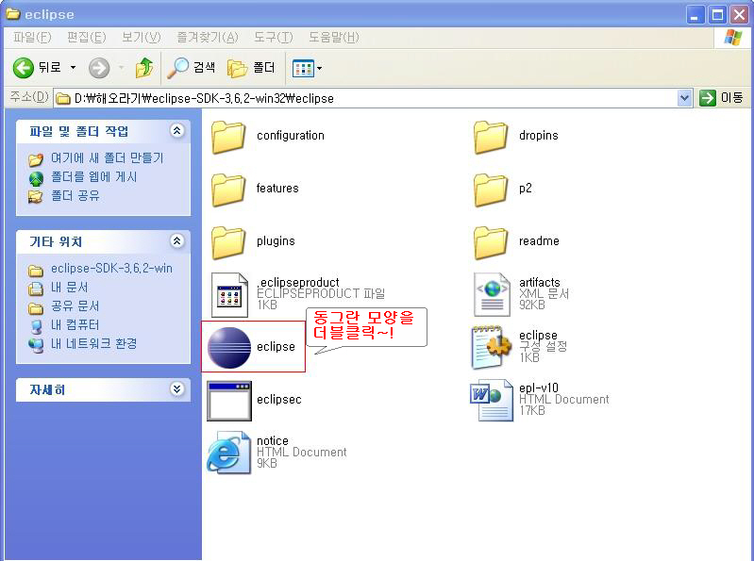Click the 'XML 문서' description text
This screenshot has height=561, width=754.
click(x=544, y=293)
